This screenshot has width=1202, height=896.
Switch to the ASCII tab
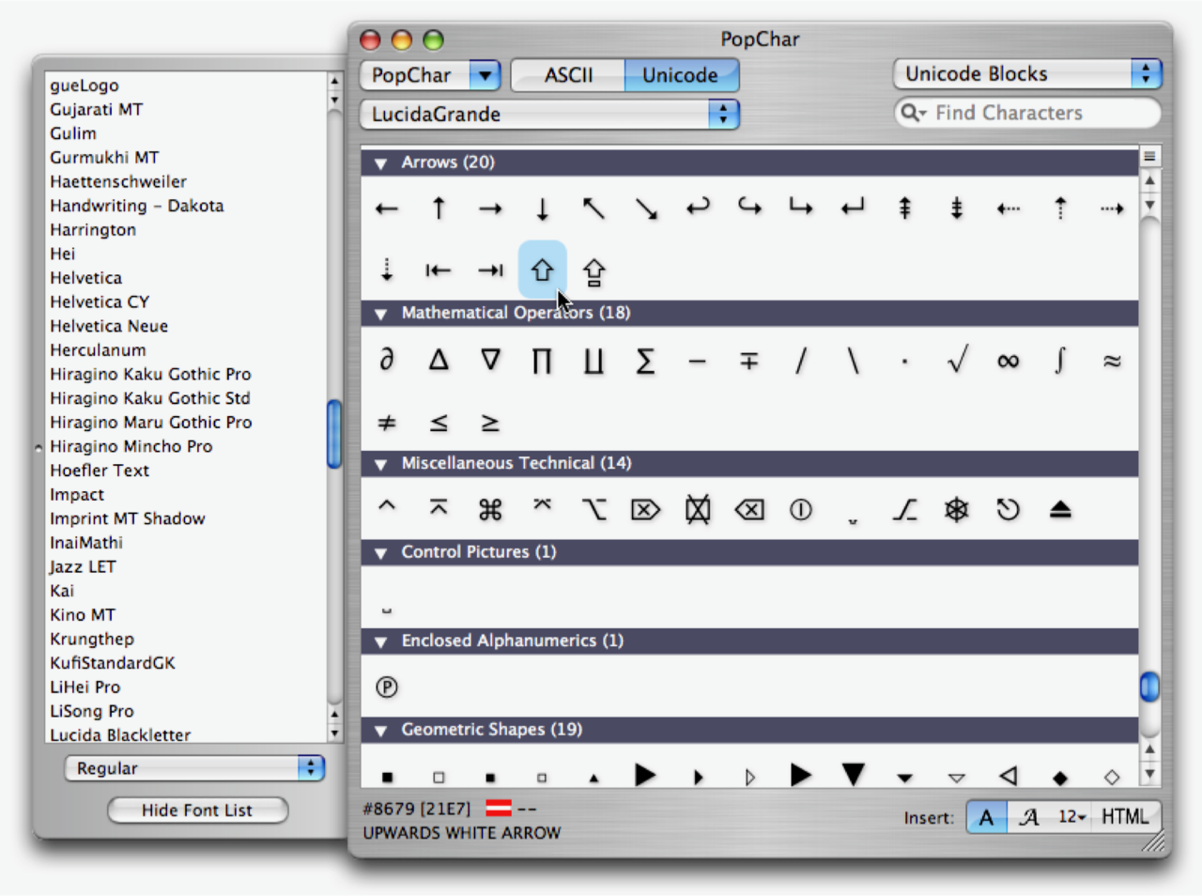coord(568,75)
